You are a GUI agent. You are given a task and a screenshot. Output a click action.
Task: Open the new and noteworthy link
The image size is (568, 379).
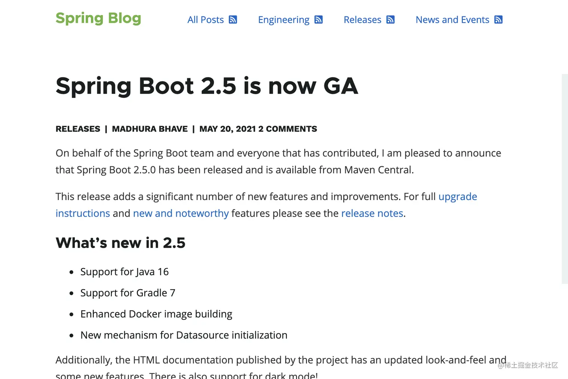[181, 213]
